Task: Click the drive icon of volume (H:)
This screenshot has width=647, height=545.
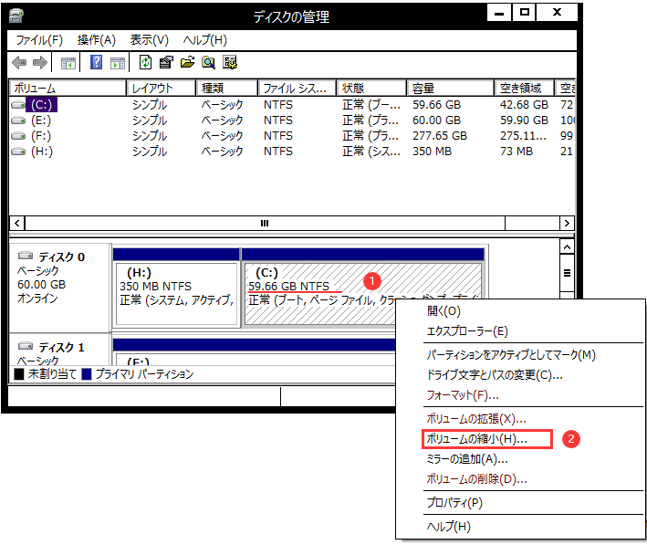Action: pyautogui.click(x=18, y=152)
